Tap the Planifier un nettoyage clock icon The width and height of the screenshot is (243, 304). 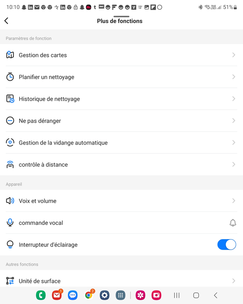[10, 77]
